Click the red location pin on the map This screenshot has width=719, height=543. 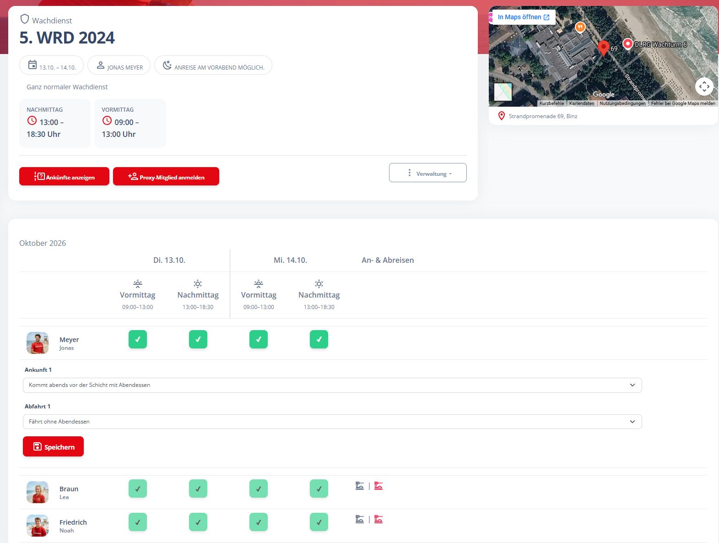click(x=604, y=48)
